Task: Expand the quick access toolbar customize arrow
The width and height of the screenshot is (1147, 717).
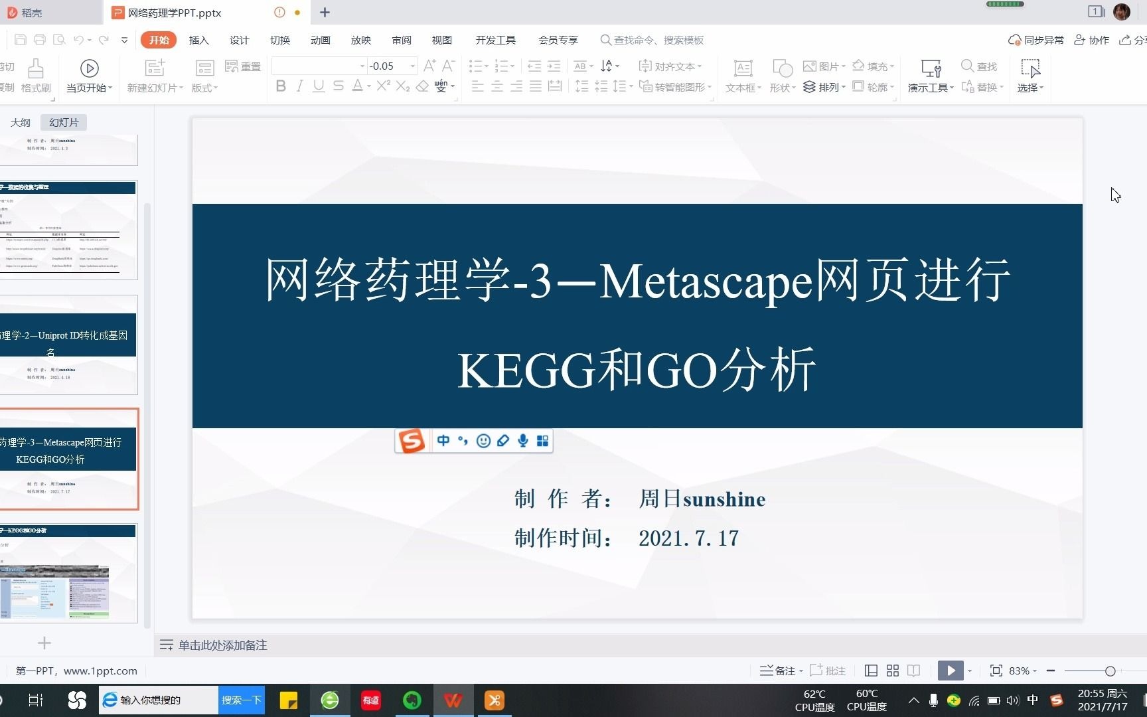Action: pos(124,40)
